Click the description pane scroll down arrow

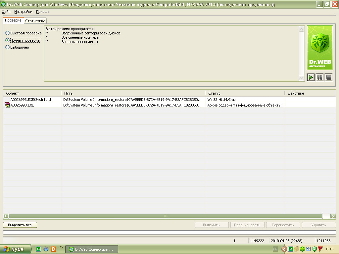point(301,78)
